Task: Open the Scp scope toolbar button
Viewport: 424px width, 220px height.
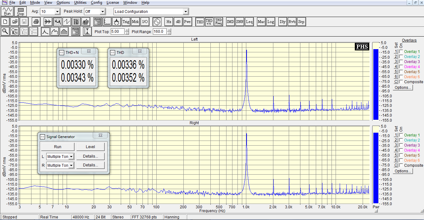Action: pos(301,22)
